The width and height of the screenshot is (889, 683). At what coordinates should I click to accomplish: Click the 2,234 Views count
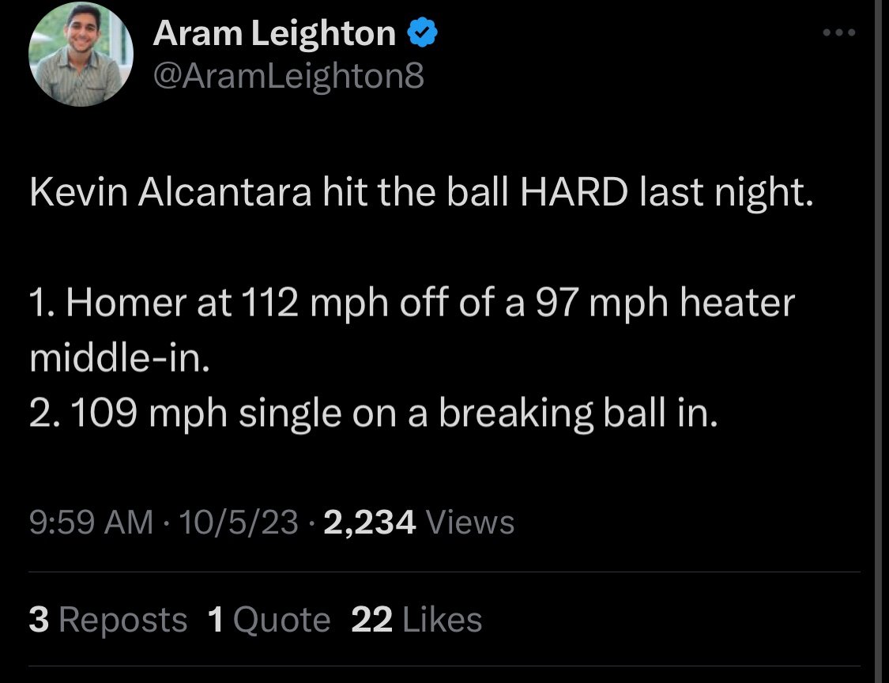[x=419, y=522]
